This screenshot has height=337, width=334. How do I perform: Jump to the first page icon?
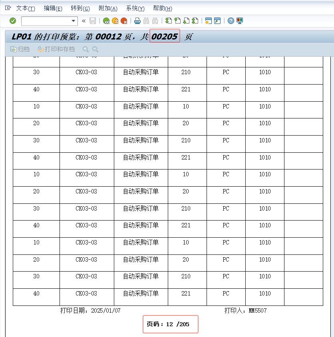click(169, 21)
